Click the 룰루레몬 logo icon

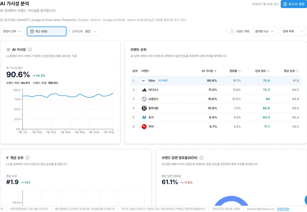coord(144,108)
